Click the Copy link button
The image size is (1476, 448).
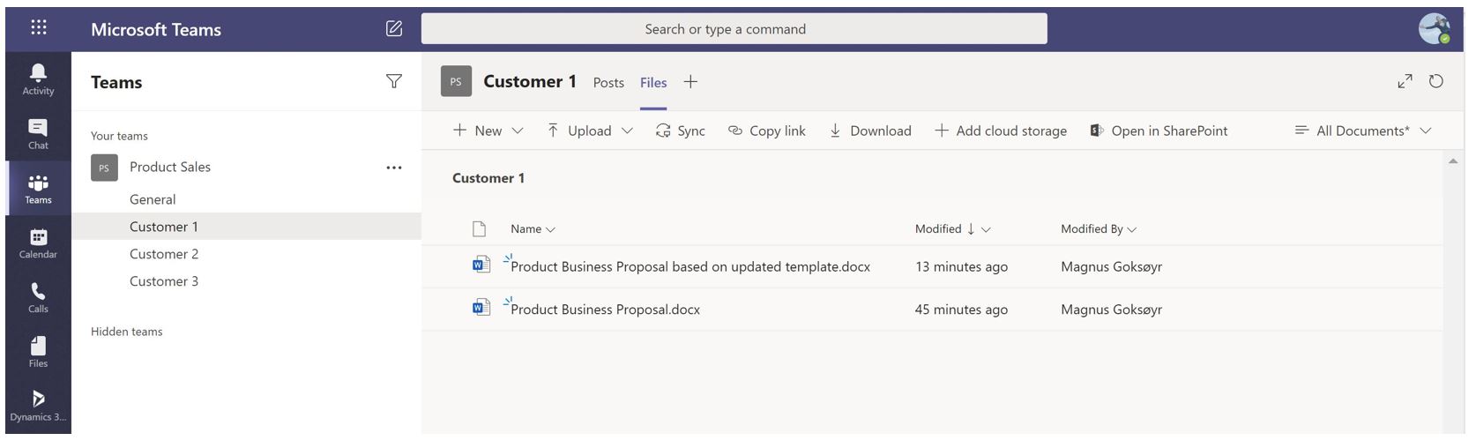[766, 131]
